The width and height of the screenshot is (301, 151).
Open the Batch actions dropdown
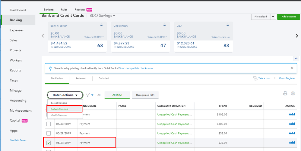tap(65, 95)
